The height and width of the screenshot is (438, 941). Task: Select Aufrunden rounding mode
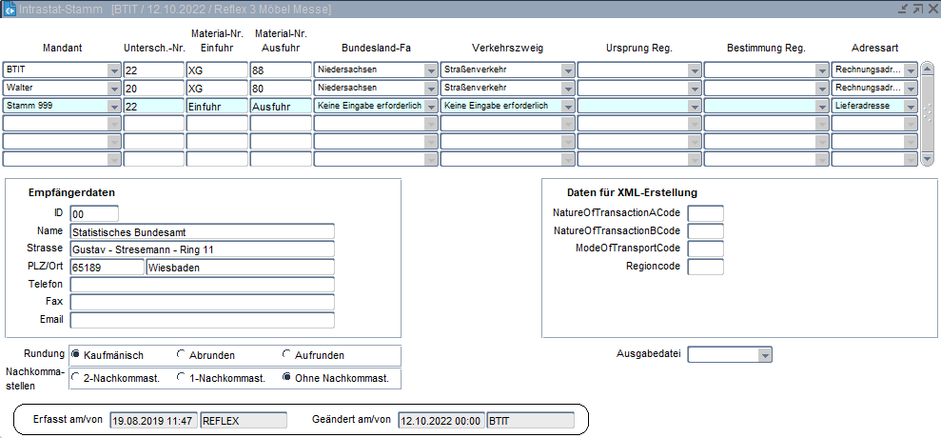(x=287, y=355)
